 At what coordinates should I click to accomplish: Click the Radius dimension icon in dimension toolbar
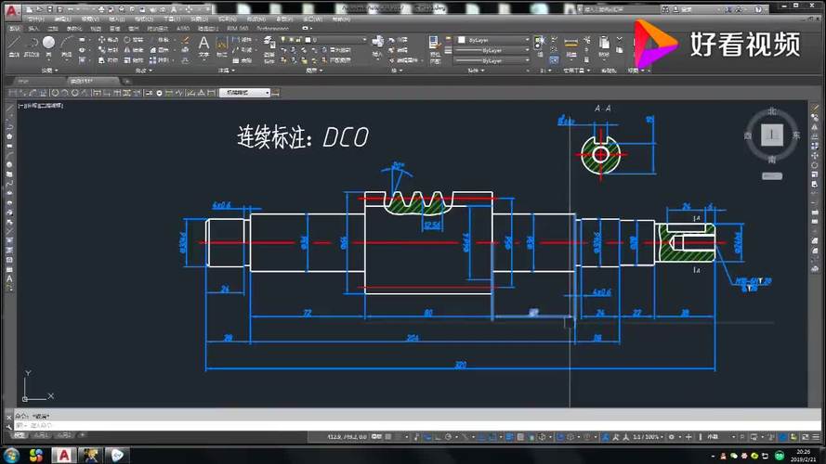click(x=55, y=93)
